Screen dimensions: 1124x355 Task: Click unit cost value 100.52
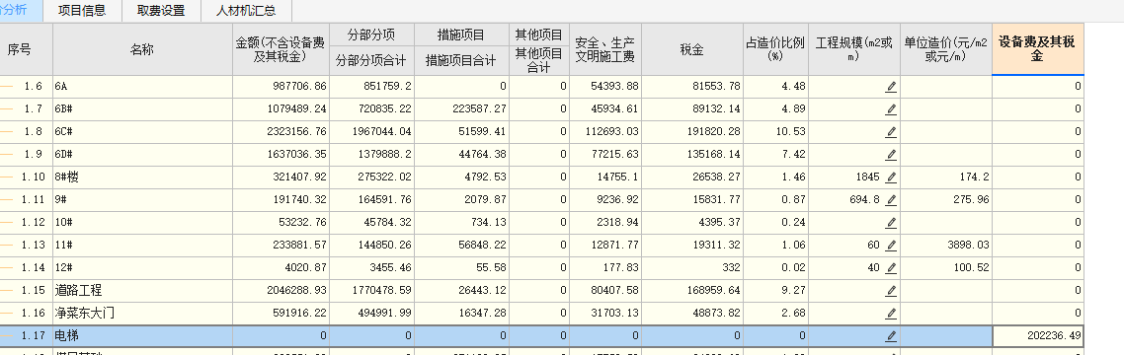coord(972,268)
